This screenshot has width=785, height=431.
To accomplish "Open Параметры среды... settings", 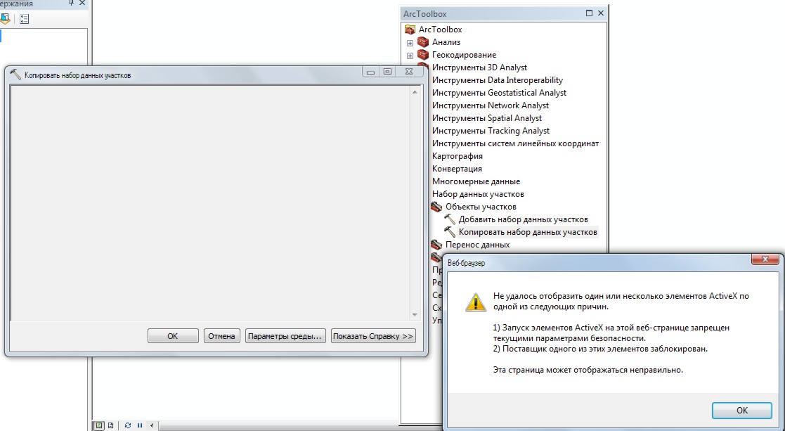I will [285, 336].
